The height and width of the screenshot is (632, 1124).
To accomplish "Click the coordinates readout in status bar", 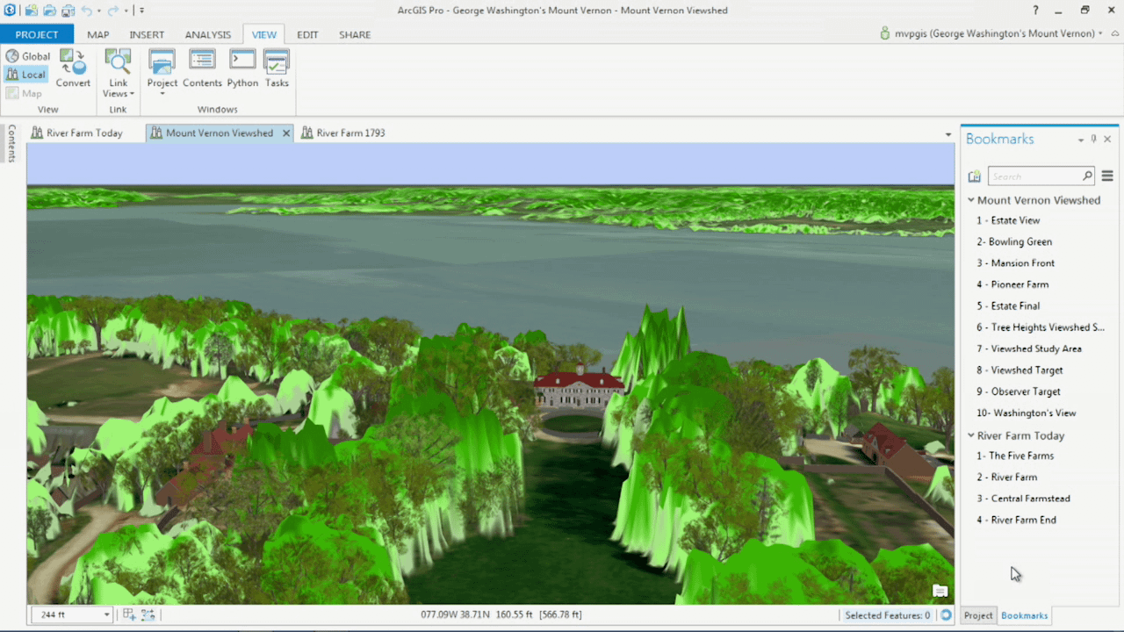I will click(501, 614).
